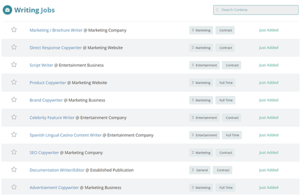Click Marketing tag on Product Copywriter row
The width and height of the screenshot is (301, 196).
tap(201, 82)
